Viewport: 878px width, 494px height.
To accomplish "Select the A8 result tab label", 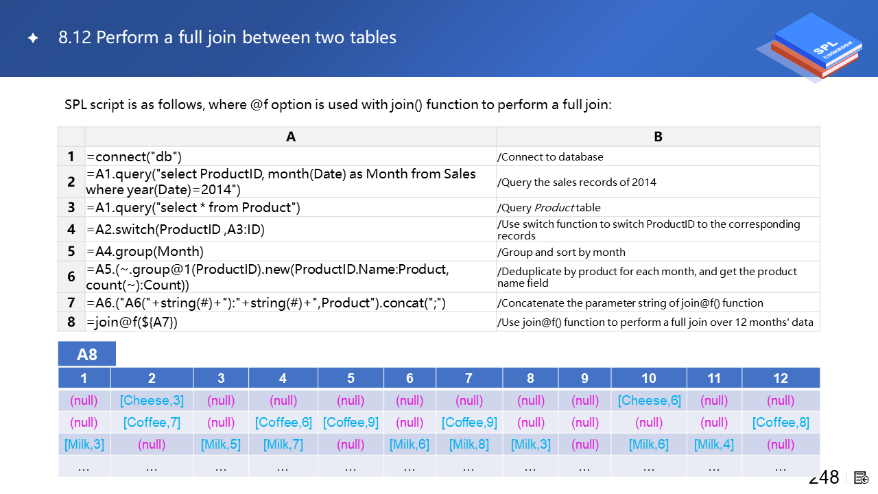I will [87, 354].
